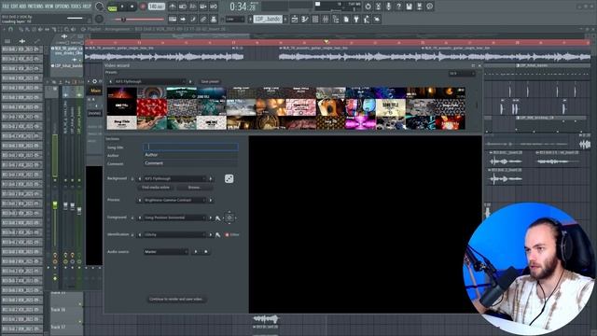Screen dimensions: 597x336
Task: Click the microphone recording icon
Action: point(388,7)
